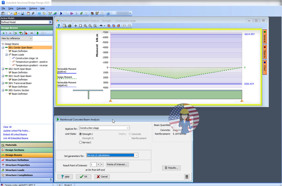Open the Set parameters for dropdown
The width and height of the screenshot is (282, 186).
click(x=136, y=155)
